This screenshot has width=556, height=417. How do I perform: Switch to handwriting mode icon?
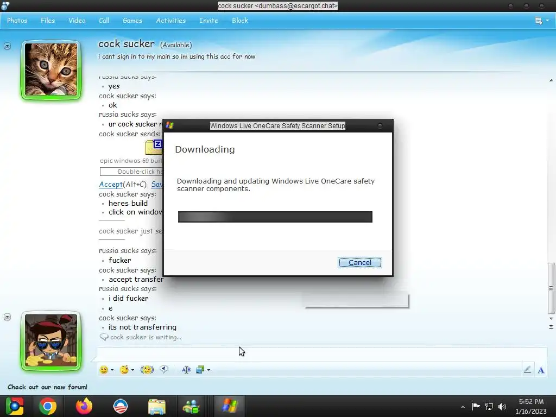pos(528,370)
